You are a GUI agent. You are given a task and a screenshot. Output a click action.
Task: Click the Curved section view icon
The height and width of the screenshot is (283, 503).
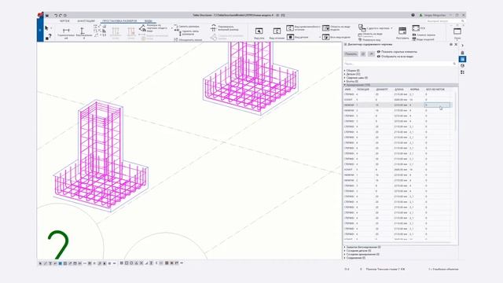click(x=290, y=28)
